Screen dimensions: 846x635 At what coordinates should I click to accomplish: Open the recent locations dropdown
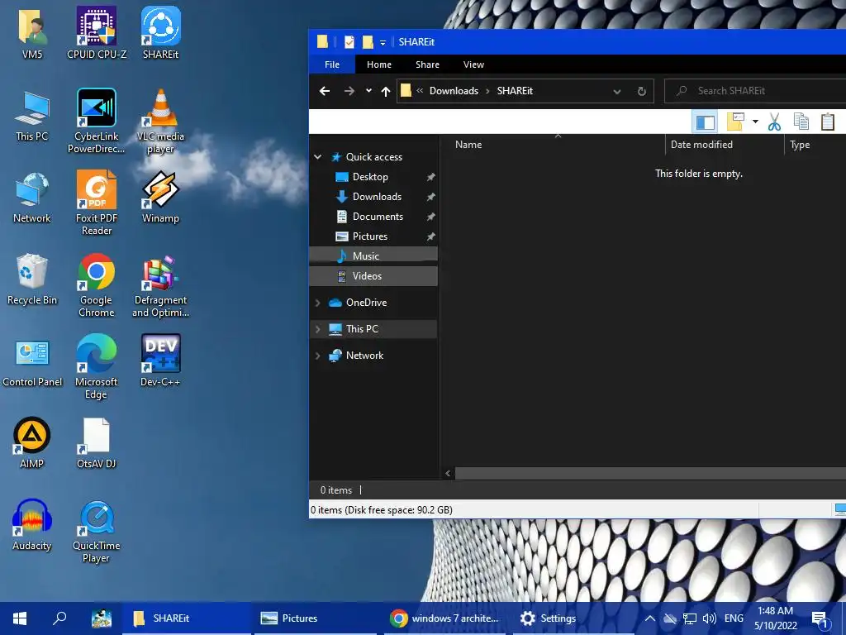[368, 91]
